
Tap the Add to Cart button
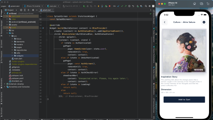pyautogui.click(x=184, y=100)
